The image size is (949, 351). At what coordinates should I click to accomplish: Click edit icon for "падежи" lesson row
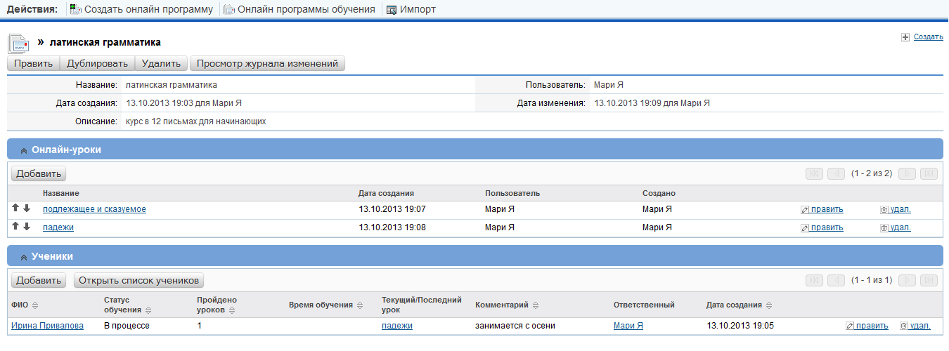coord(806,227)
